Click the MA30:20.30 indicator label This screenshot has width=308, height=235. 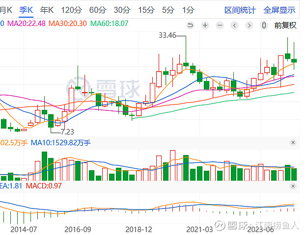coord(68,24)
